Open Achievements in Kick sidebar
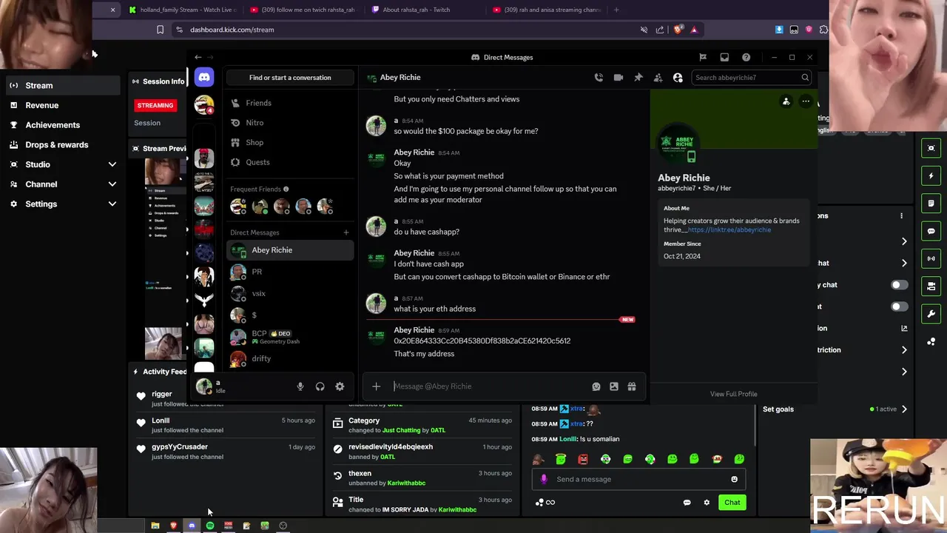 click(62, 125)
